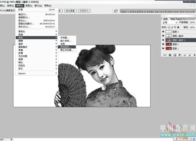Image resolution: width=196 pixels, height=141 pixels.
Task: Hide 图层 3 using its eye icon
Action: pos(163,32)
